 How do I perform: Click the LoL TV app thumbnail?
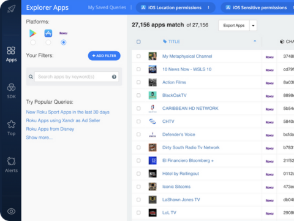pos(153,213)
